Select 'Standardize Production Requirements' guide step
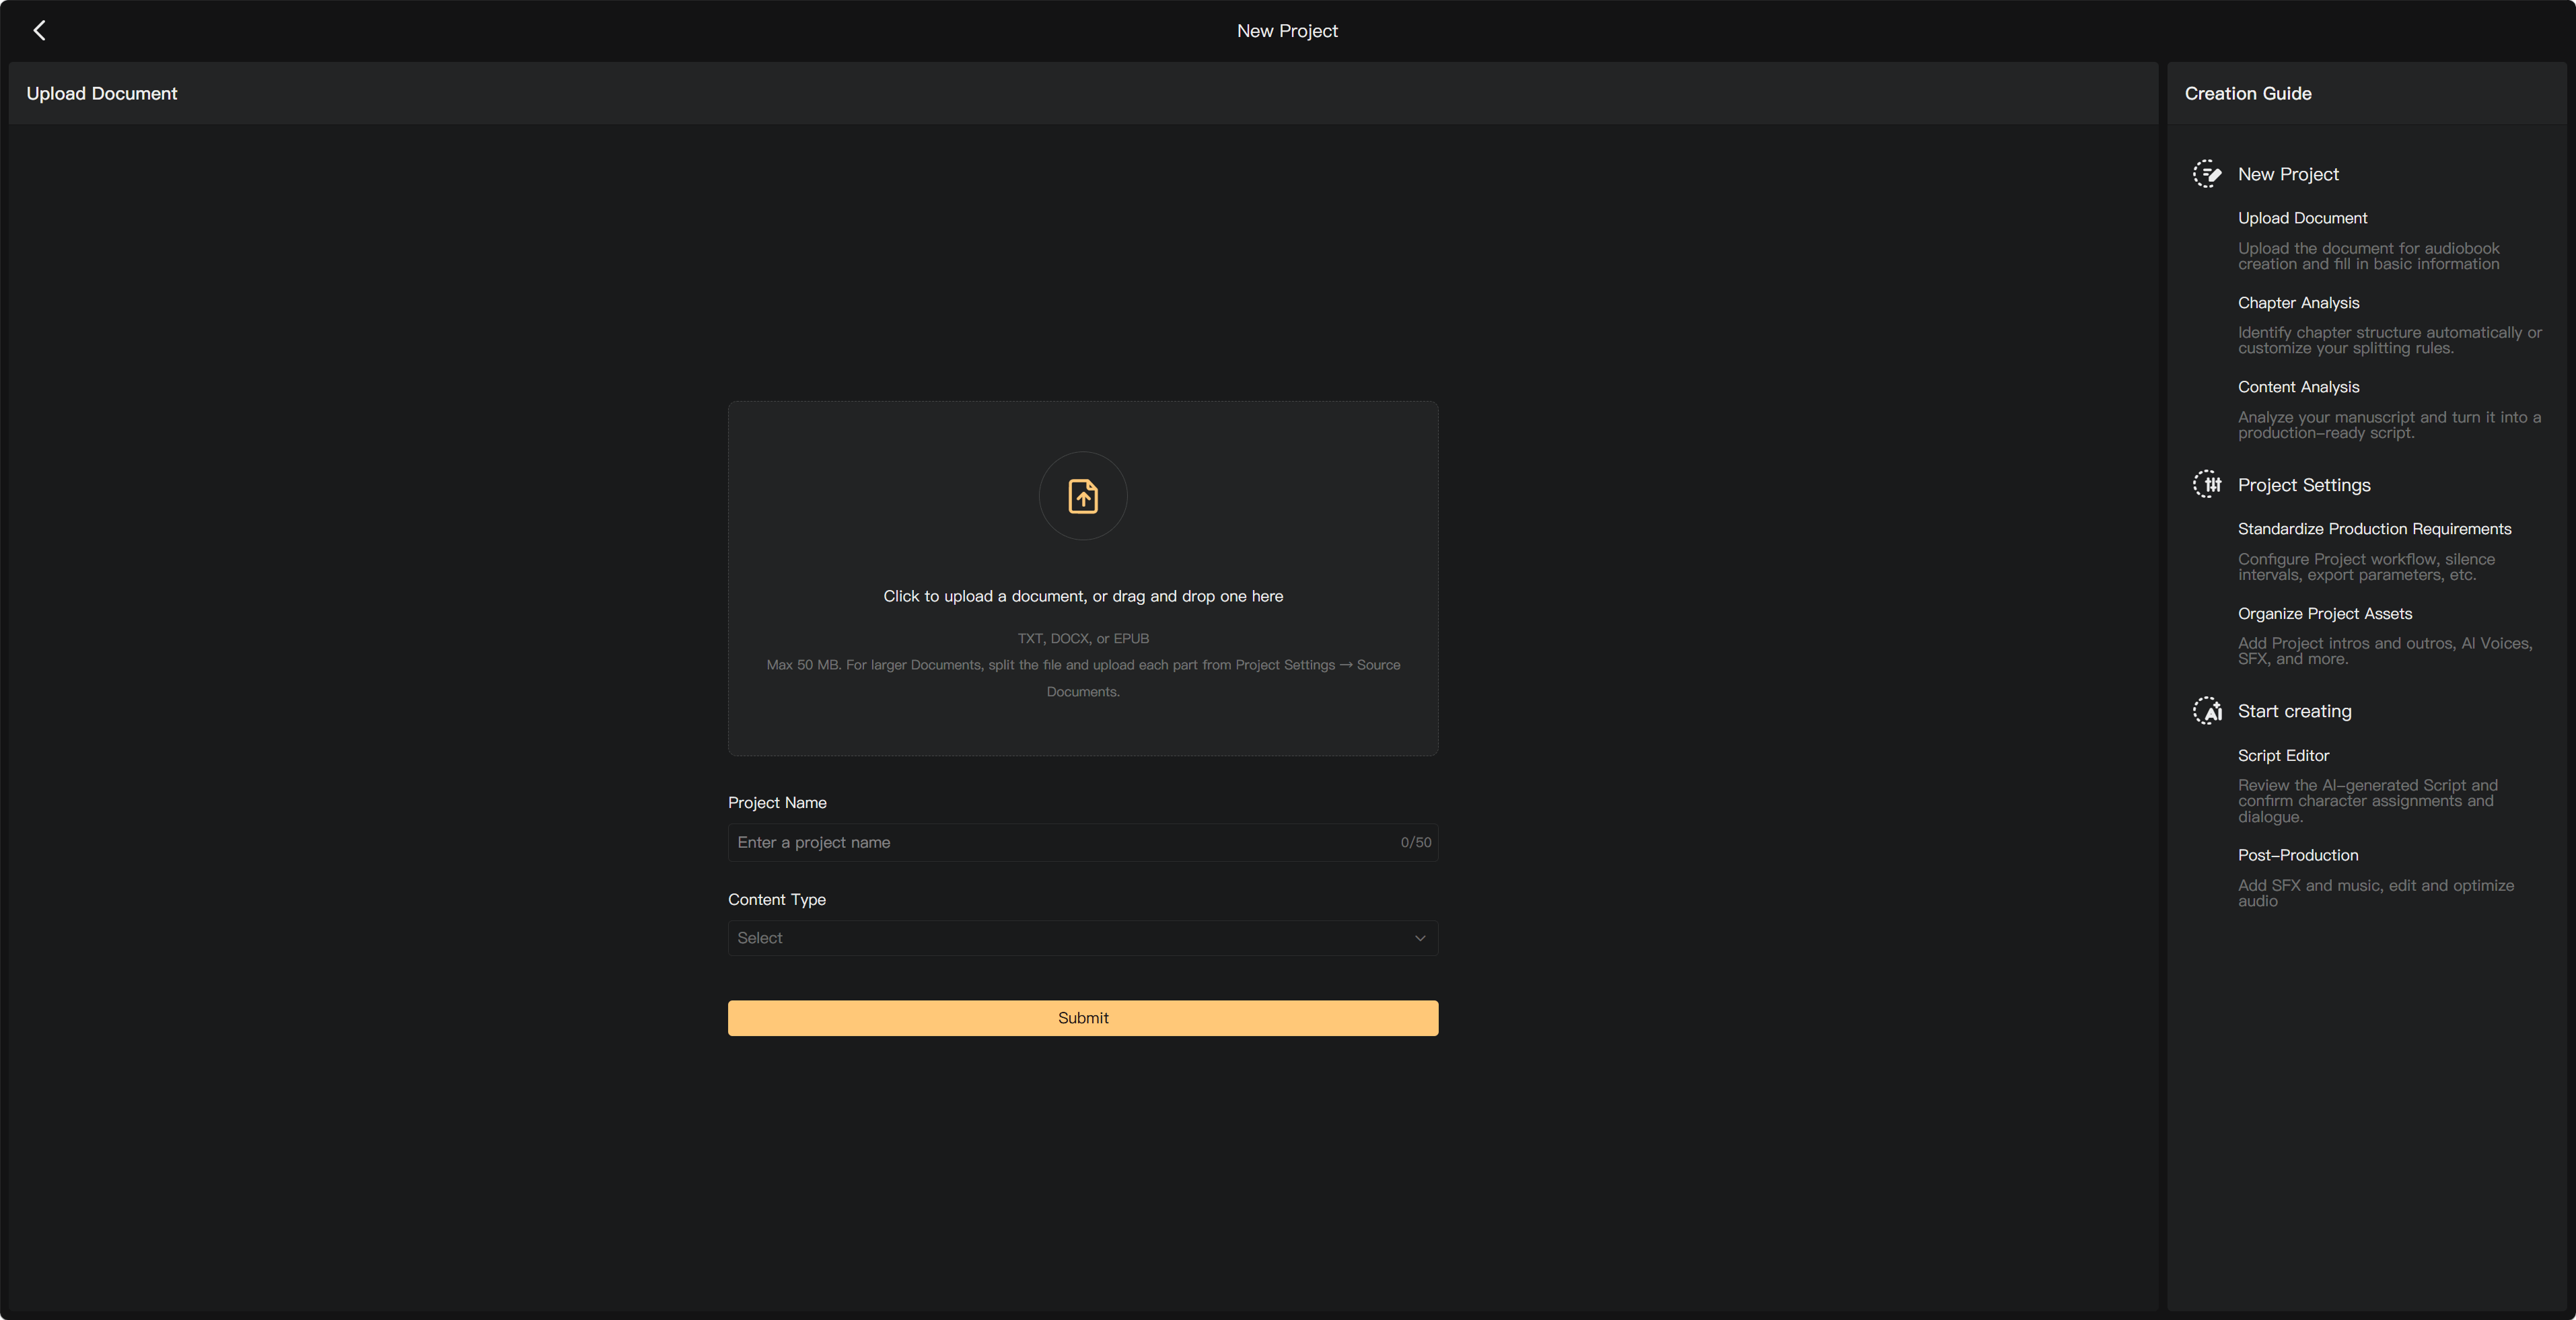 (2374, 529)
